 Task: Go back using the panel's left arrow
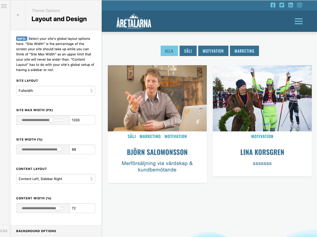(18, 15)
